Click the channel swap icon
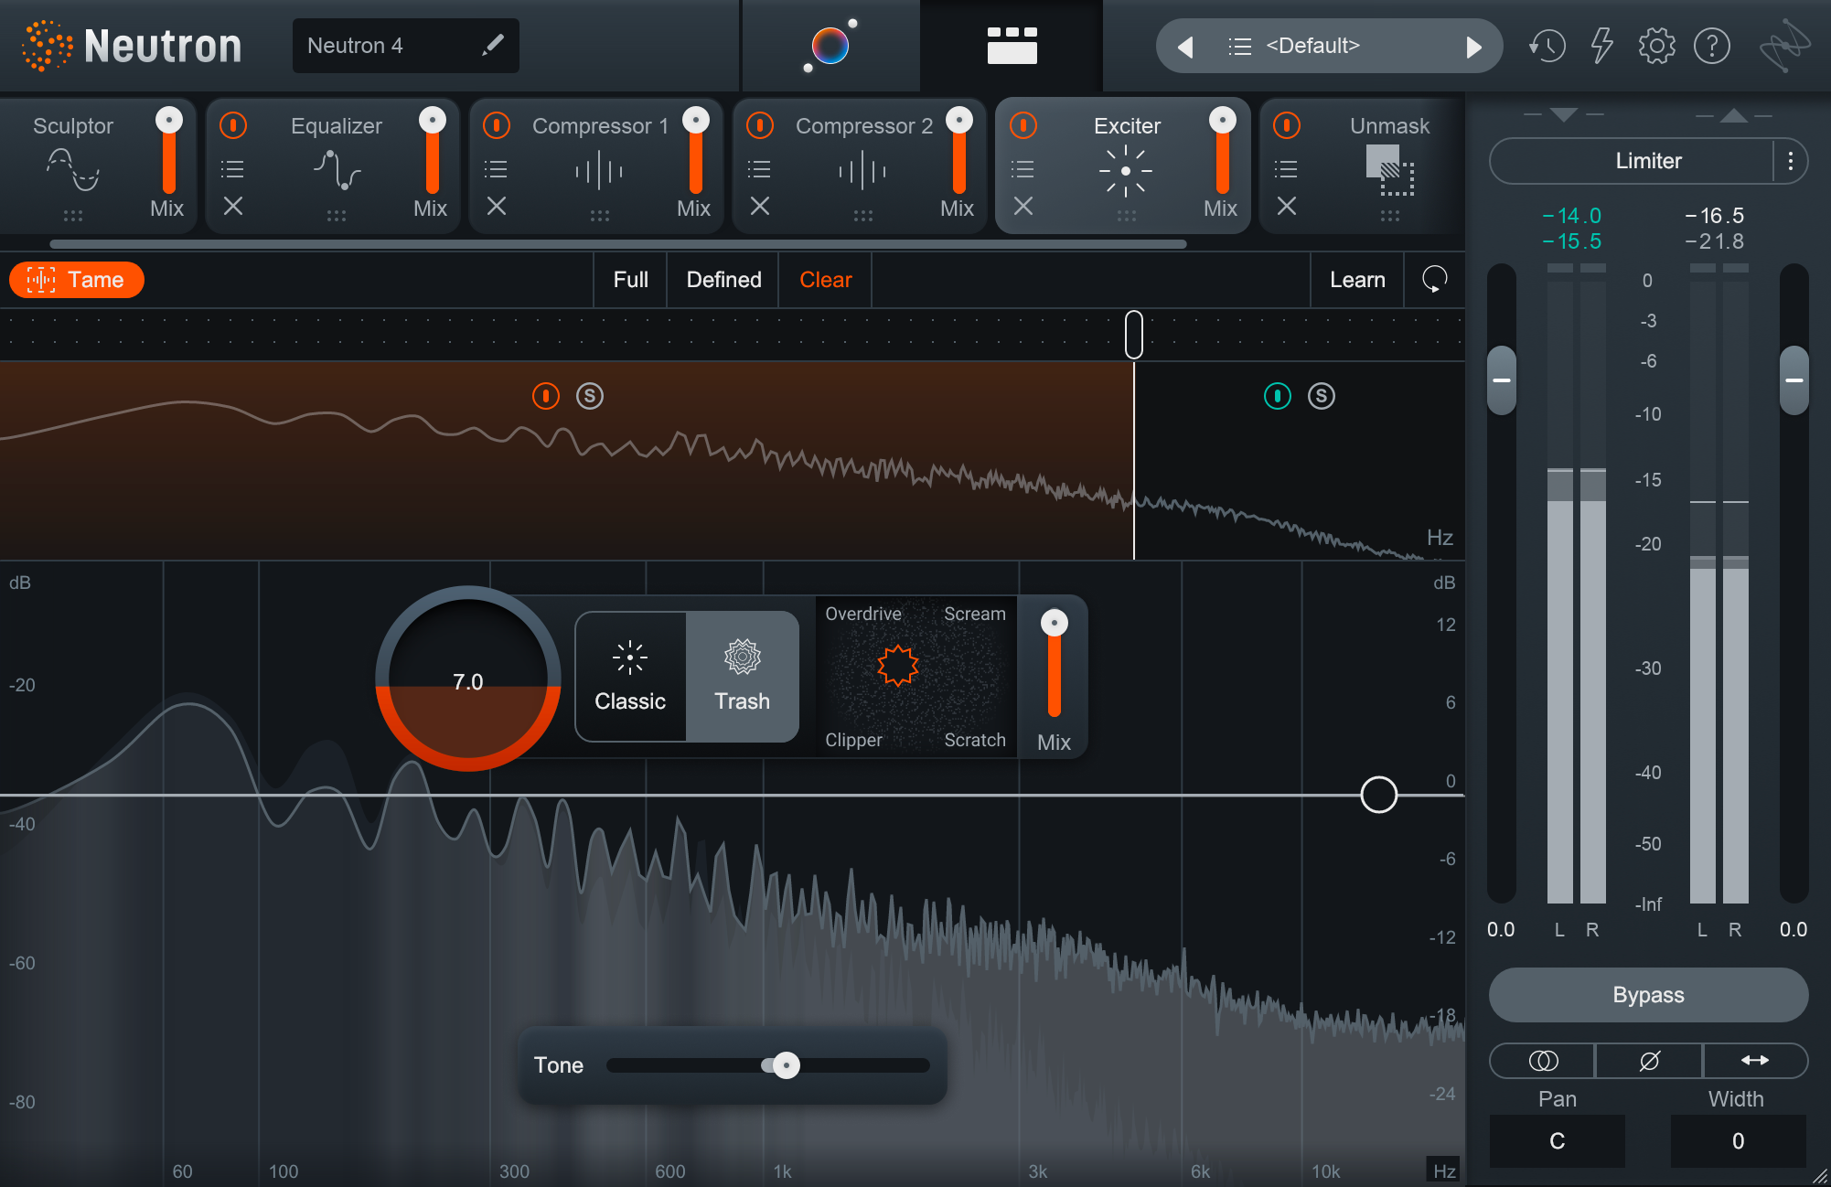 pyautogui.click(x=1542, y=1061)
